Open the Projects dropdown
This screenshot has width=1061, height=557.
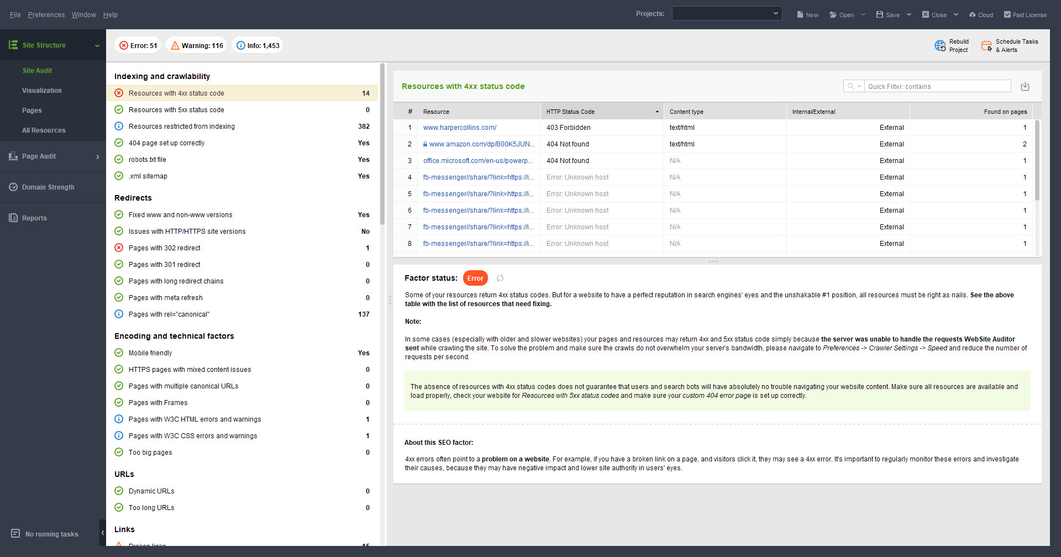727,14
